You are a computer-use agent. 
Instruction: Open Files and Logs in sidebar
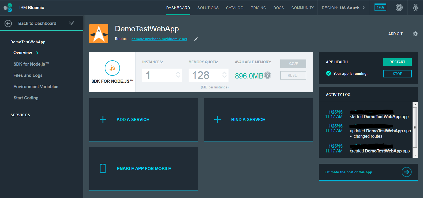tap(28, 75)
